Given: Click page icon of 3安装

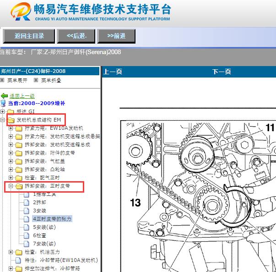Looking at the screenshot, I should [x=27, y=211].
